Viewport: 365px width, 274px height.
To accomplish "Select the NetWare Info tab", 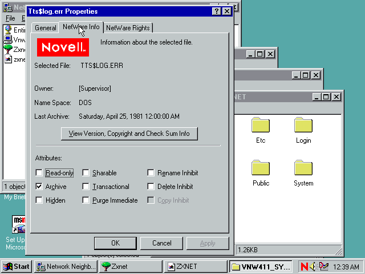I will [81, 27].
